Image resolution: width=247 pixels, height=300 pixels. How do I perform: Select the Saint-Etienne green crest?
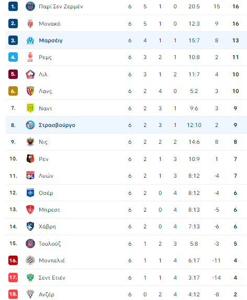(x=30, y=278)
